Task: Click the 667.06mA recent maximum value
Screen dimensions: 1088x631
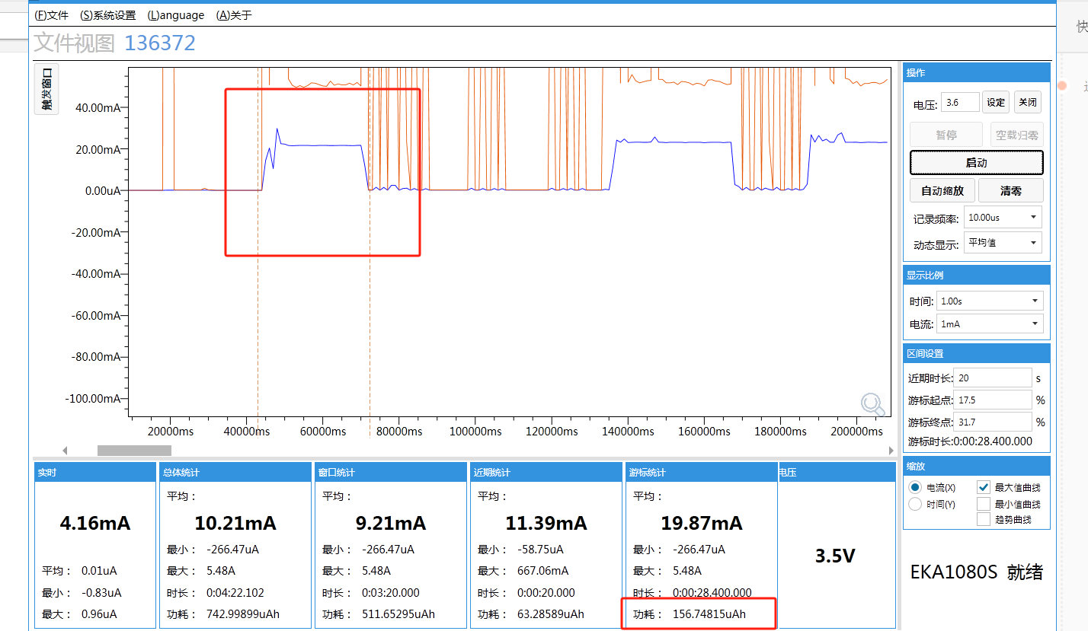Action: click(542, 571)
